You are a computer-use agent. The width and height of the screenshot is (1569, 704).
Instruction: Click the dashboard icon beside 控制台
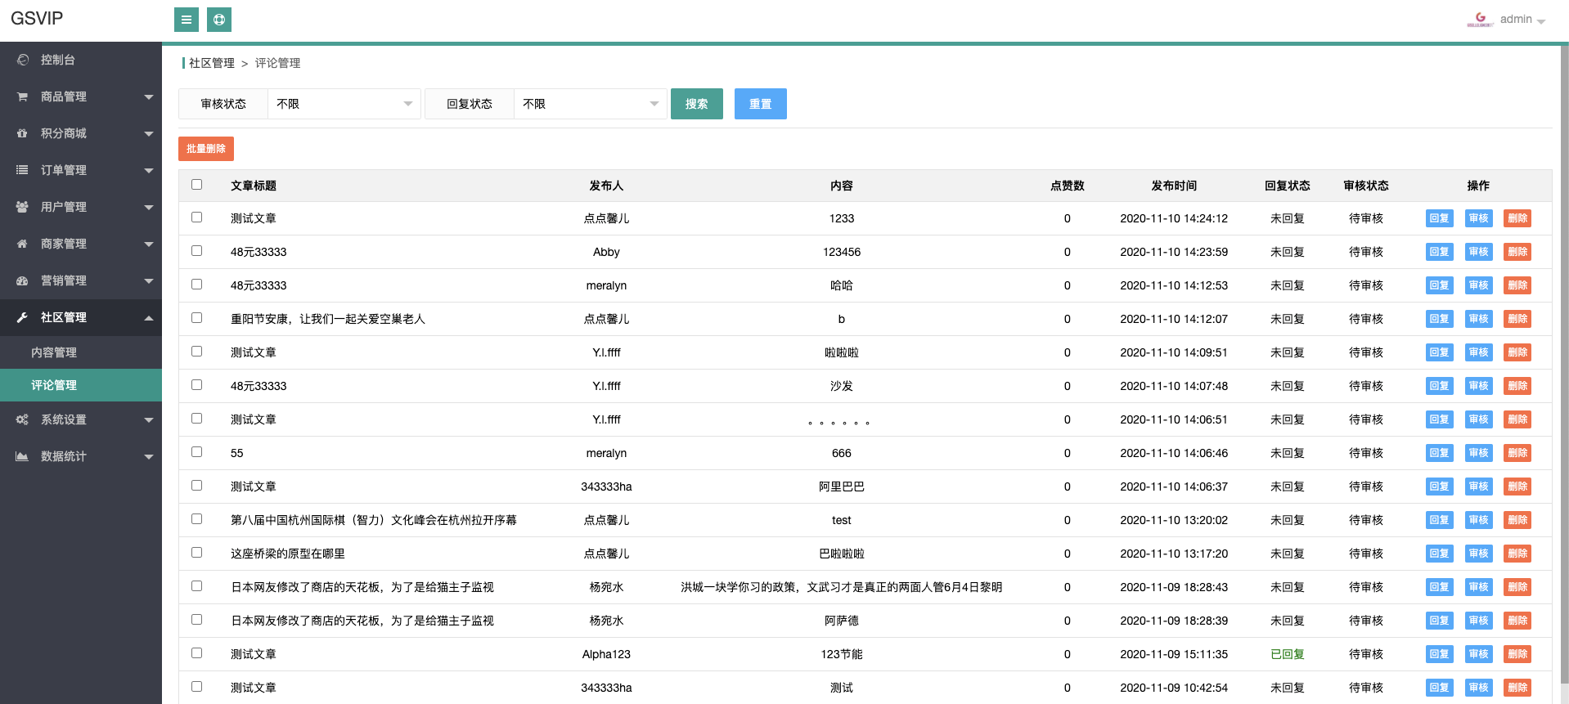click(x=23, y=60)
